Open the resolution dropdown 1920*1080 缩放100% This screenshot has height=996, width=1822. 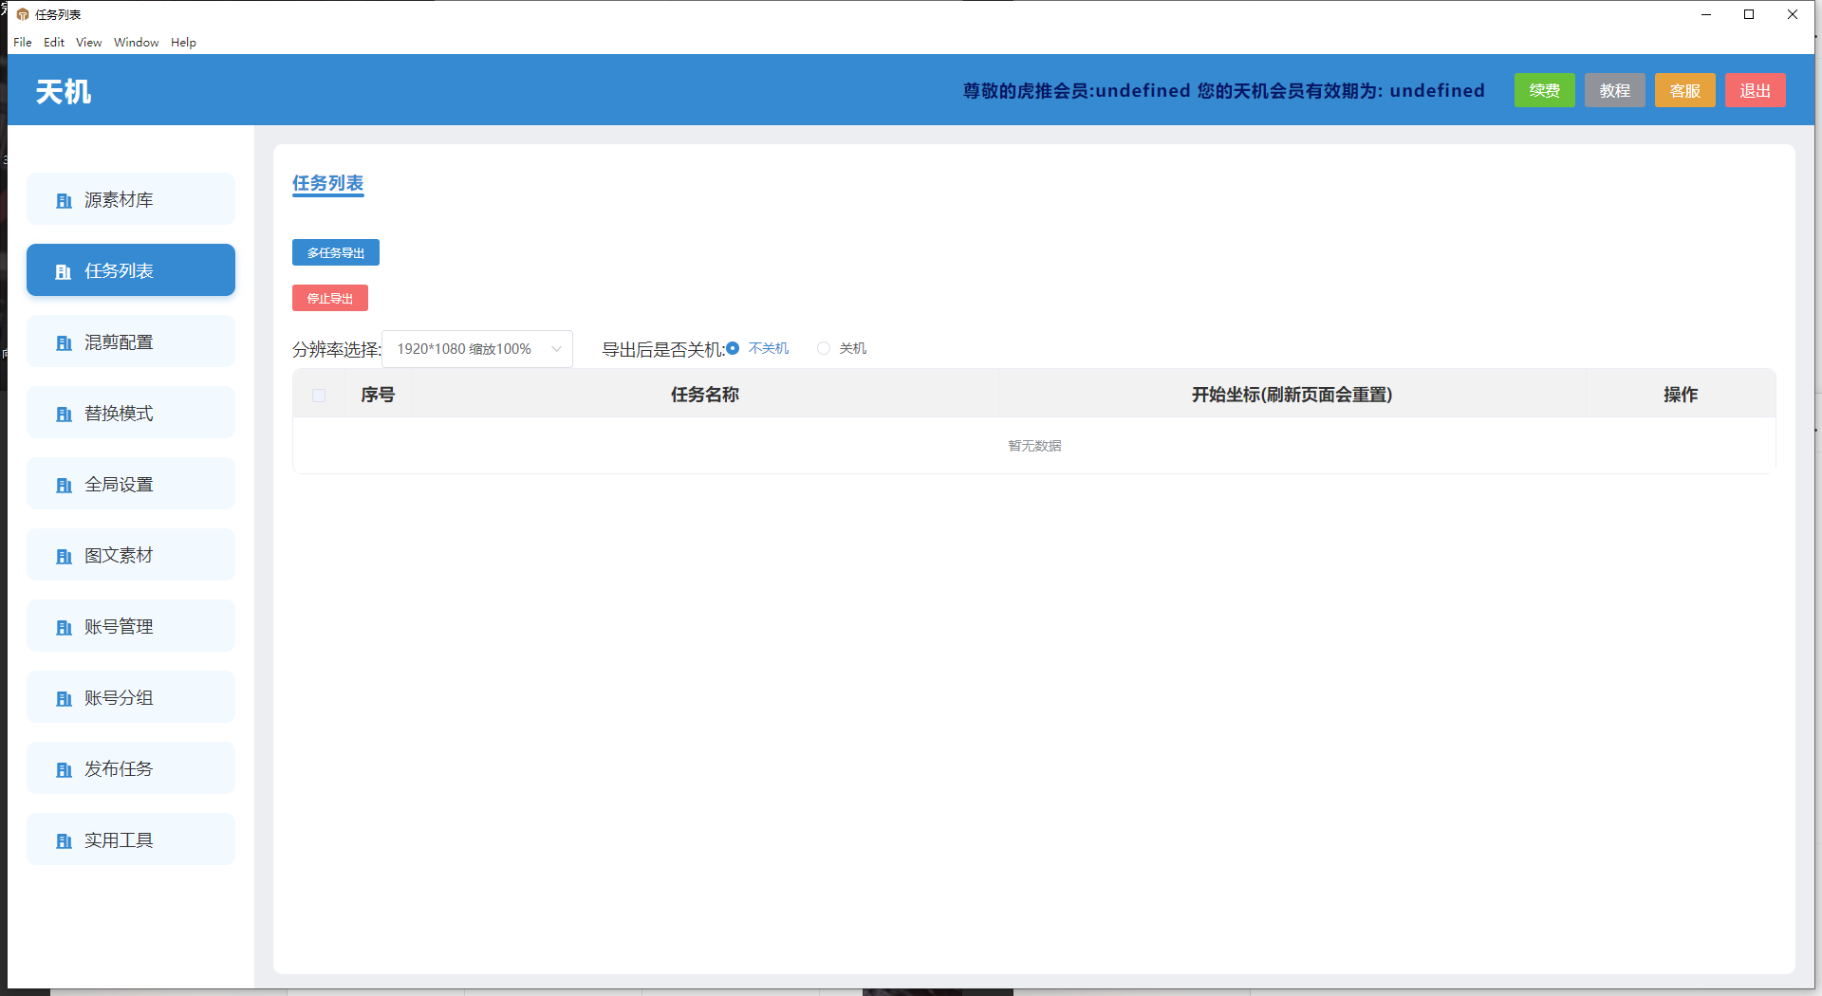coord(476,349)
